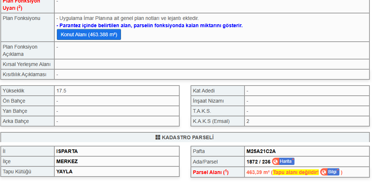This screenshot has width=372, height=182.
Task: Click the globe icon inside Harita
Action: [276, 162]
